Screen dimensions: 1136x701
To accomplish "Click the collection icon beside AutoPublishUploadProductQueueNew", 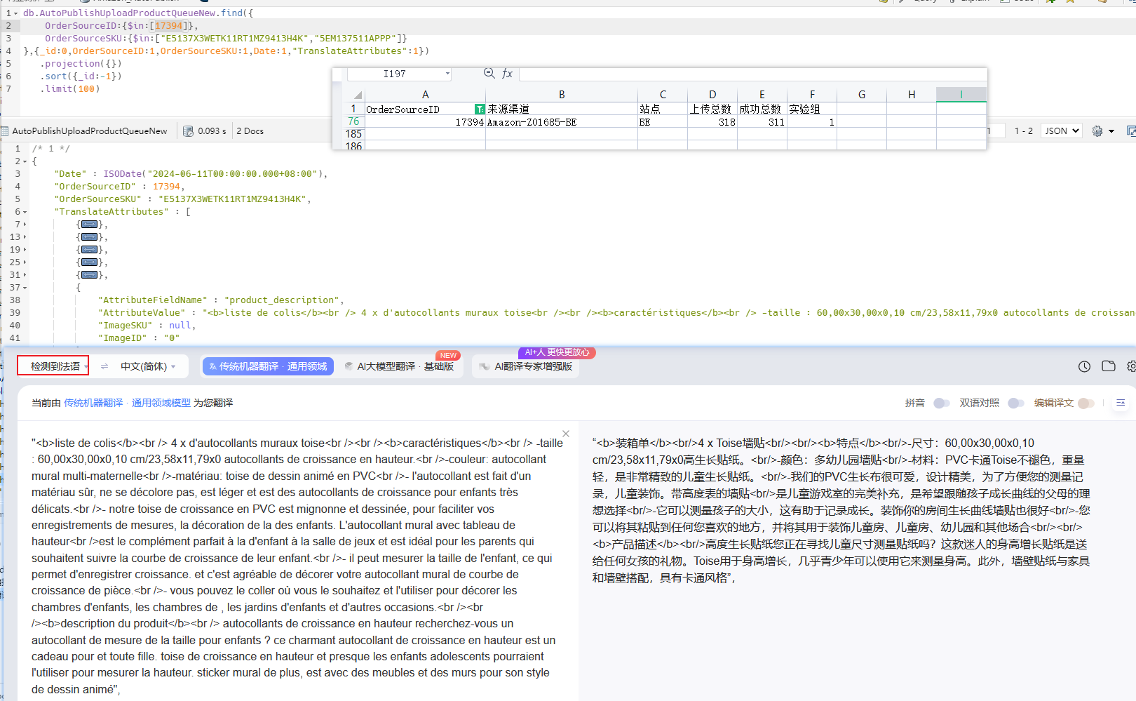I will (6, 131).
